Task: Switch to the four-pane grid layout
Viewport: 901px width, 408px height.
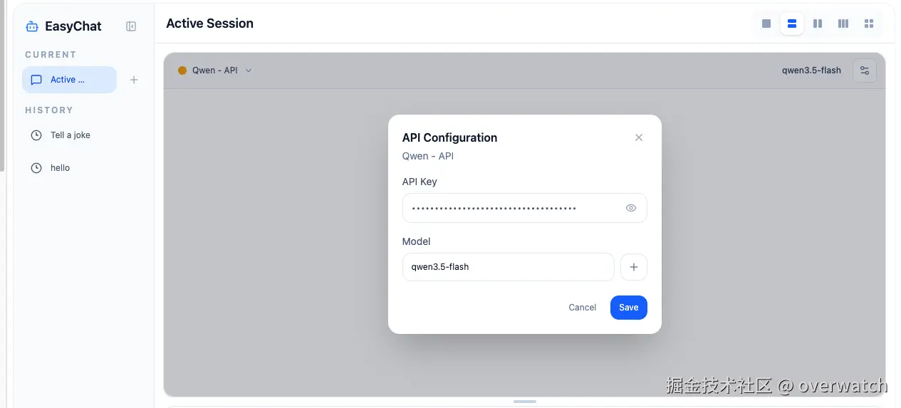Action: 869,23
